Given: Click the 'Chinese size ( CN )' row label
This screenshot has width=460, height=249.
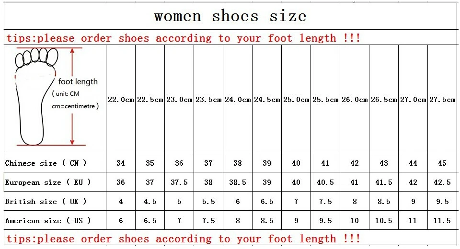Looking at the screenshot, I should [x=46, y=163].
